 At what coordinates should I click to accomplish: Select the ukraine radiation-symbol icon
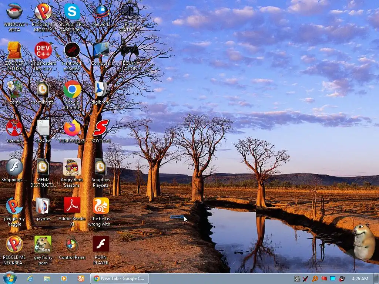pos(14,131)
